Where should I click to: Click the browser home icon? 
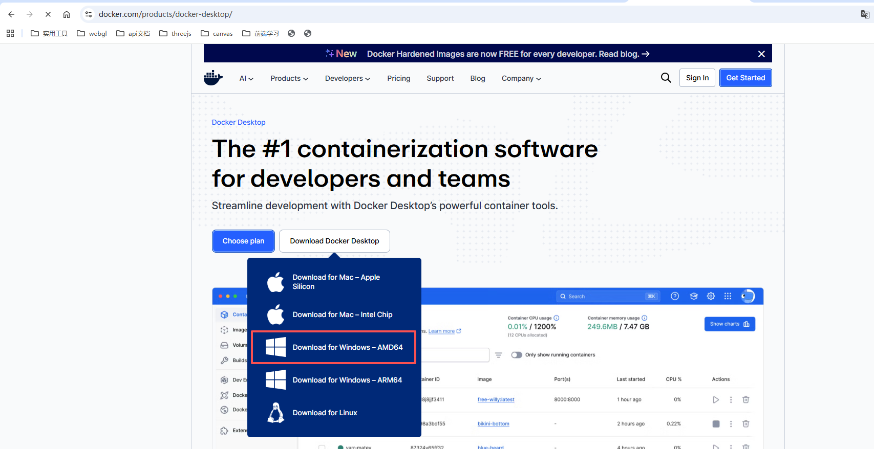coord(67,14)
